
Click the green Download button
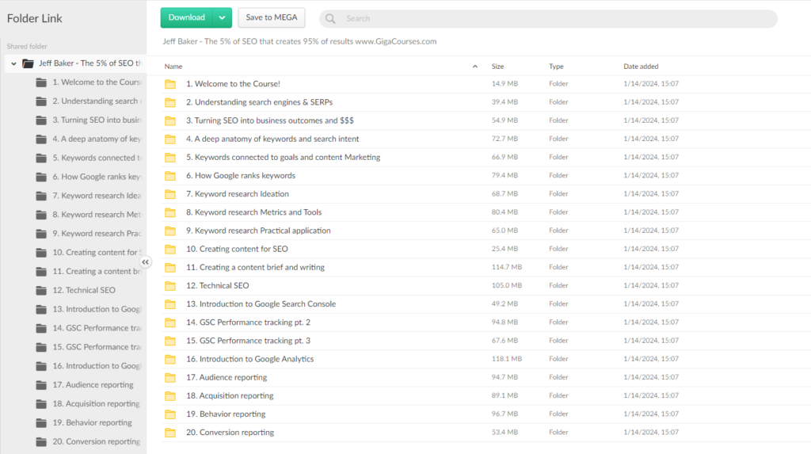[x=186, y=17]
